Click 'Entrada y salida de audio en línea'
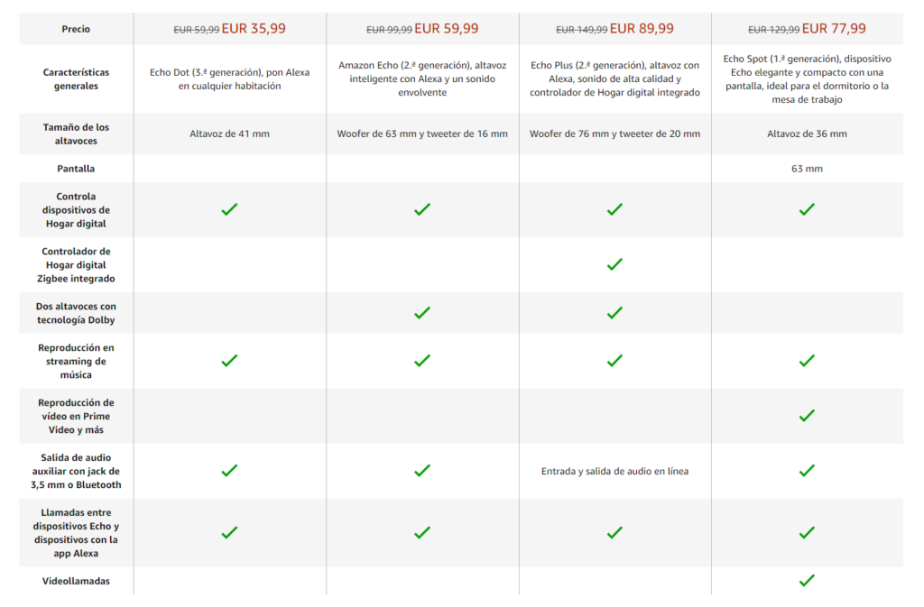This screenshot has width=924, height=607. tap(614, 471)
